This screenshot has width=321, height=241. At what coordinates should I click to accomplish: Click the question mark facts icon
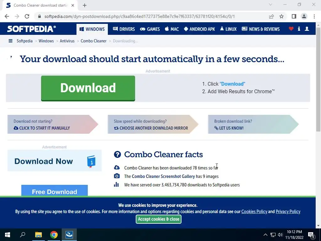pos(118,154)
